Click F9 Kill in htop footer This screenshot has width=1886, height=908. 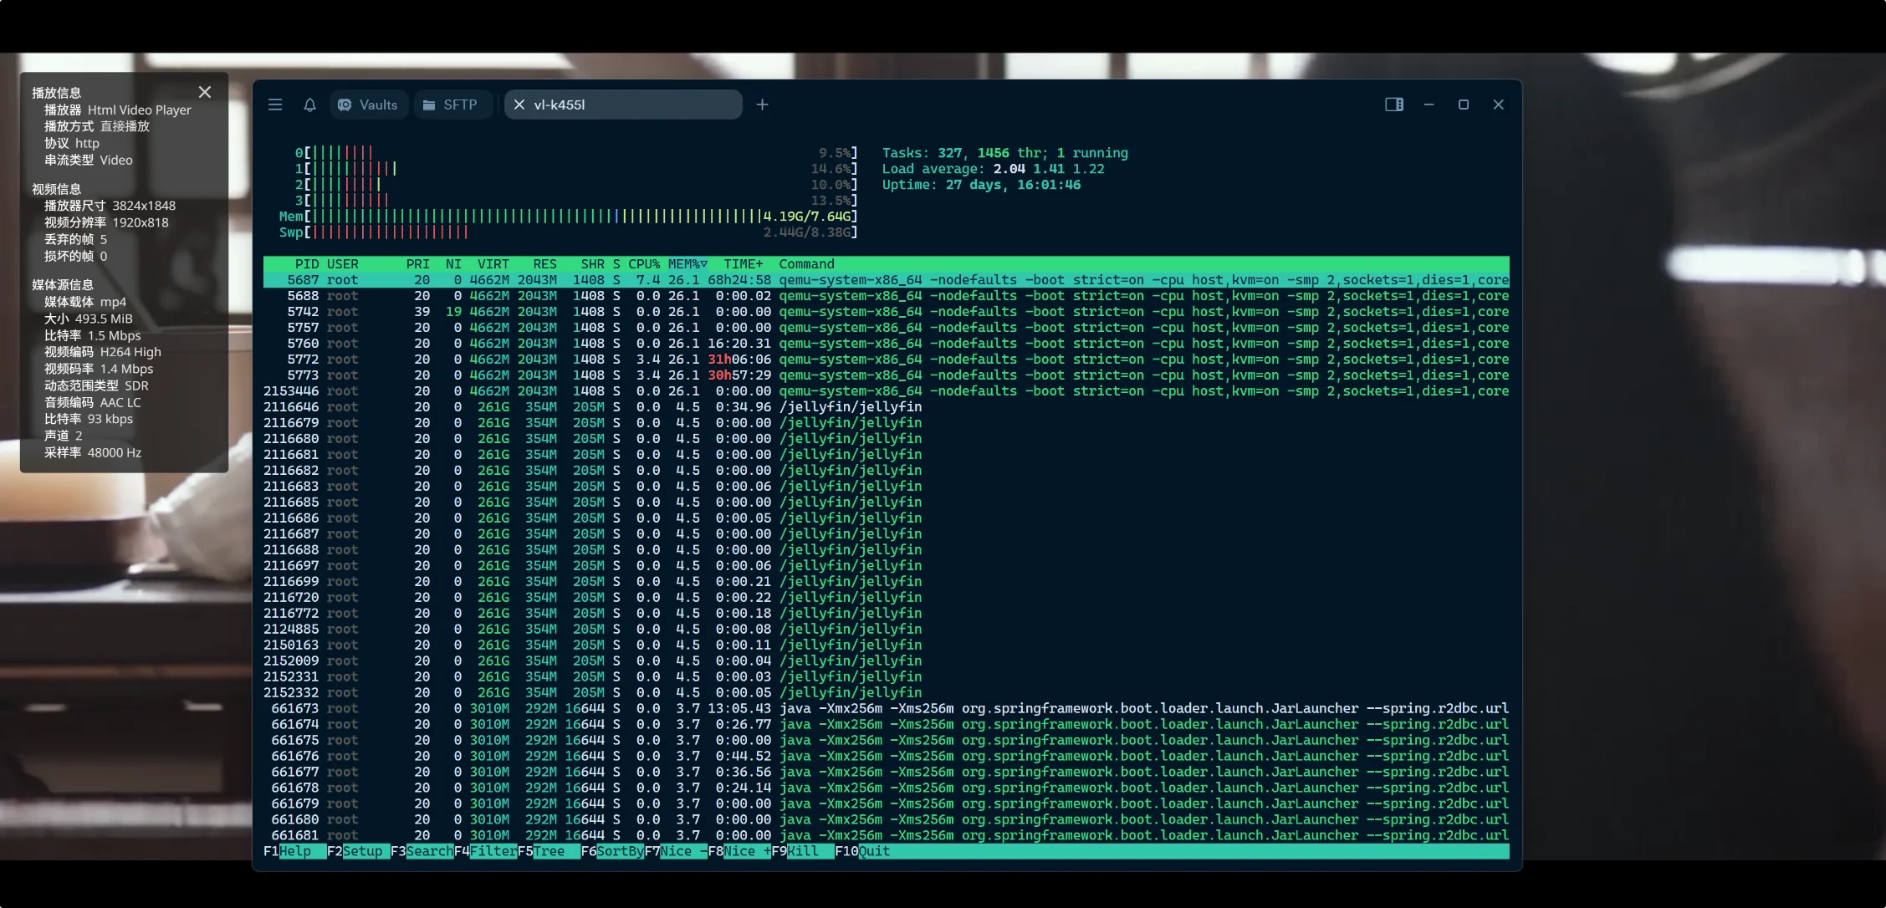pyautogui.click(x=803, y=851)
